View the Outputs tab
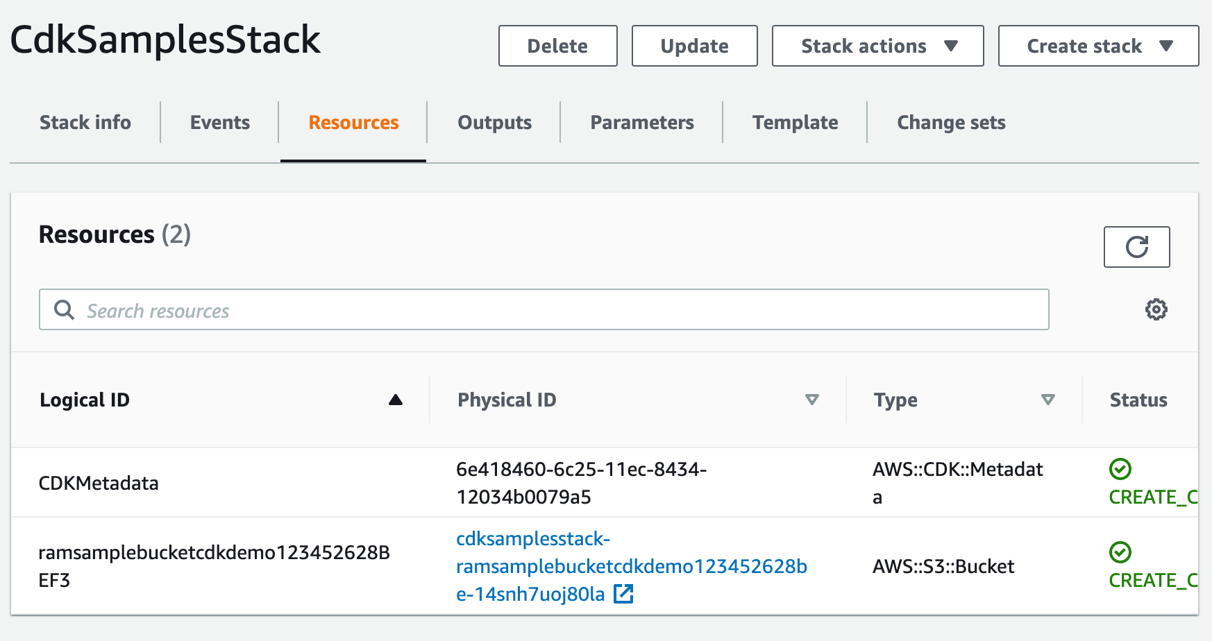Screen dimensions: 1212x641 coord(494,123)
